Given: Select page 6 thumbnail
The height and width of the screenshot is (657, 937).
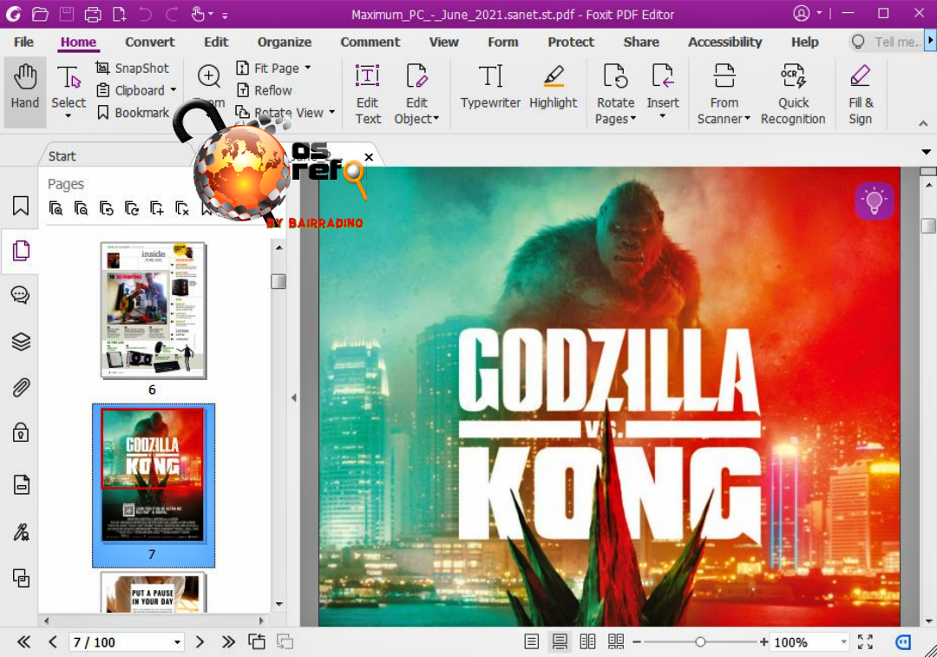Looking at the screenshot, I should (x=154, y=310).
